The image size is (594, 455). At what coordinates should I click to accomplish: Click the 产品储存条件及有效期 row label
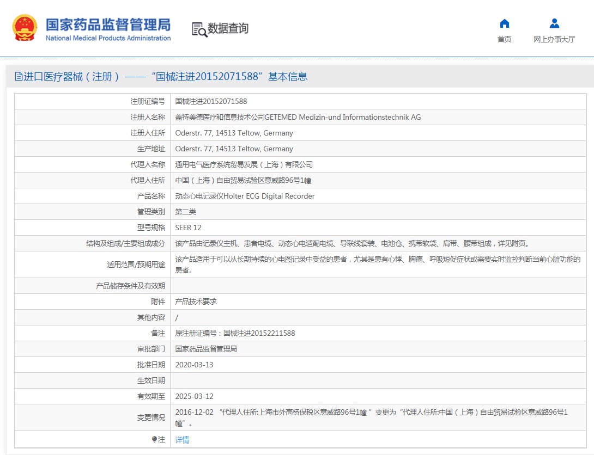pyautogui.click(x=131, y=286)
